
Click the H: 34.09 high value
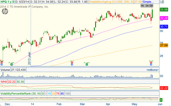[x=48, y=2]
